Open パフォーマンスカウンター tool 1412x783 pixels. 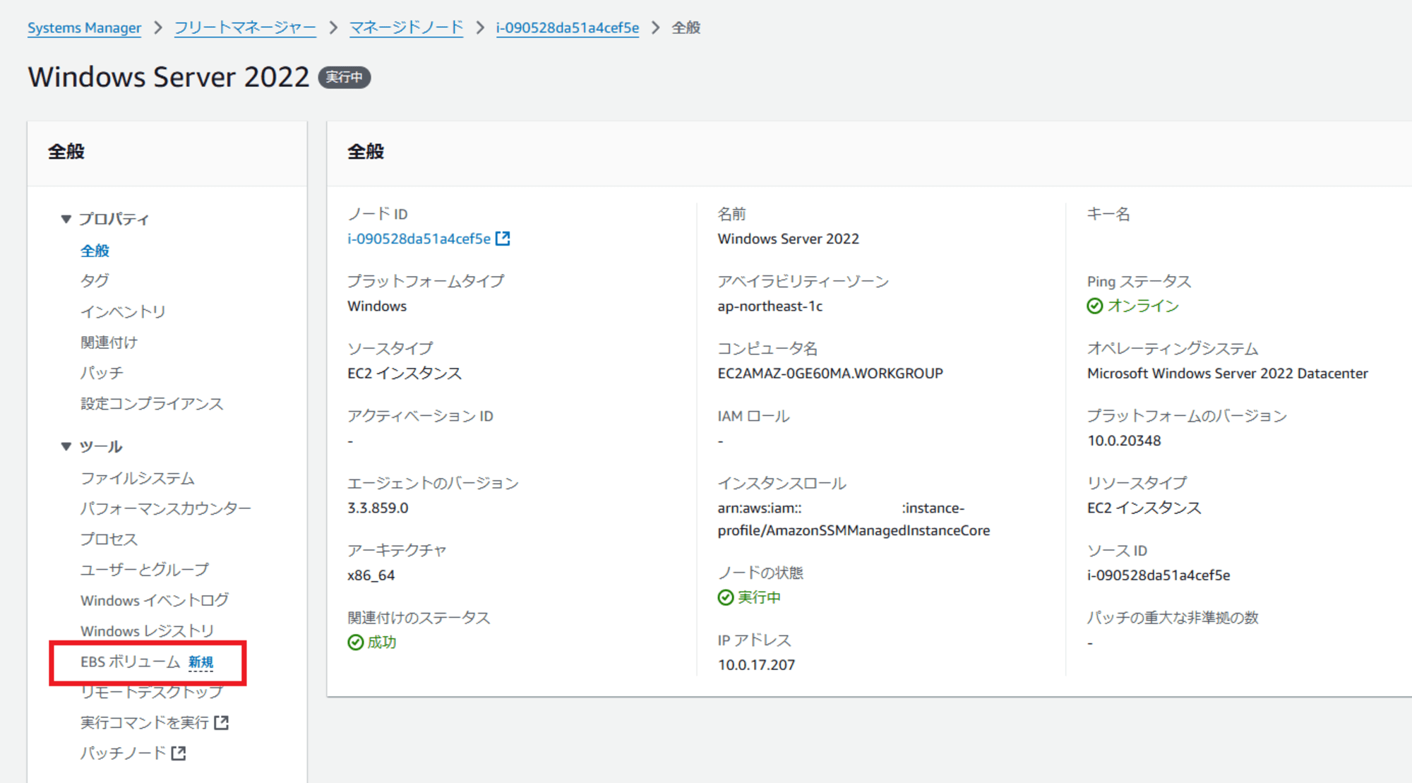(x=166, y=508)
